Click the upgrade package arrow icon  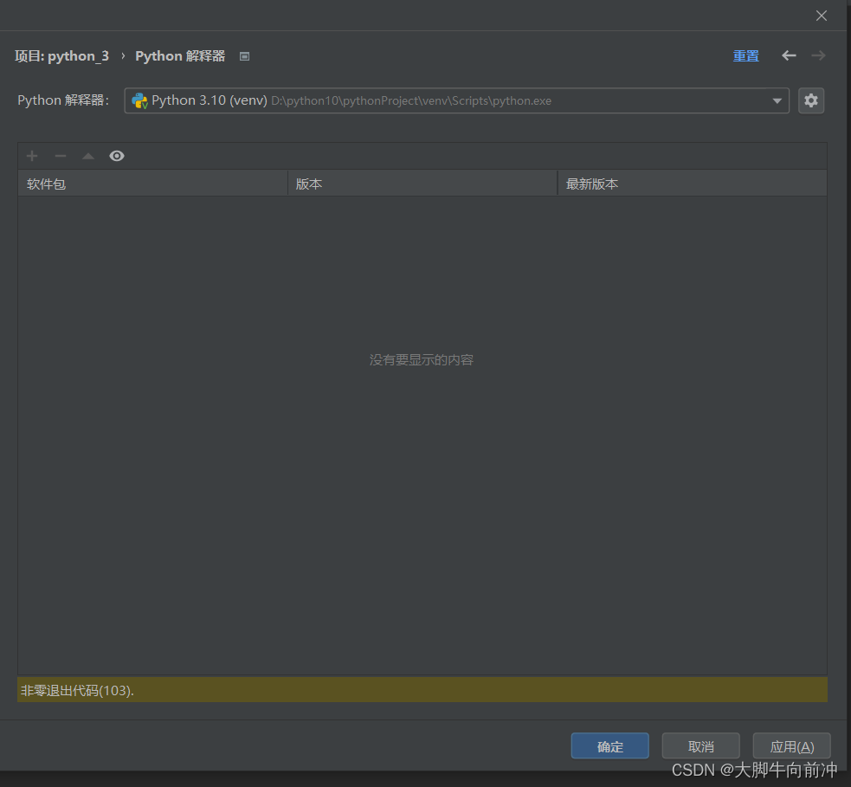[88, 157]
